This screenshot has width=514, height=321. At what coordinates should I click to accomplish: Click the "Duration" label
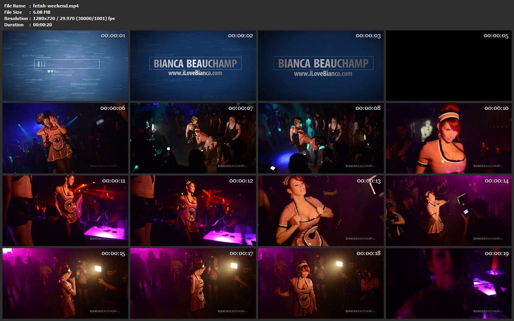coord(14,25)
